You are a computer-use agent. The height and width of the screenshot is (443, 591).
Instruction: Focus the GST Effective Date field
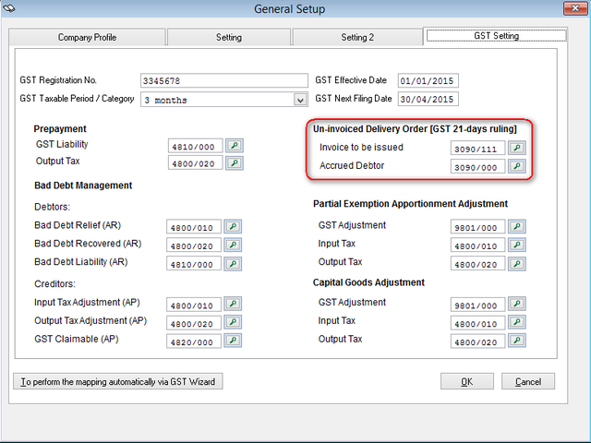click(428, 81)
